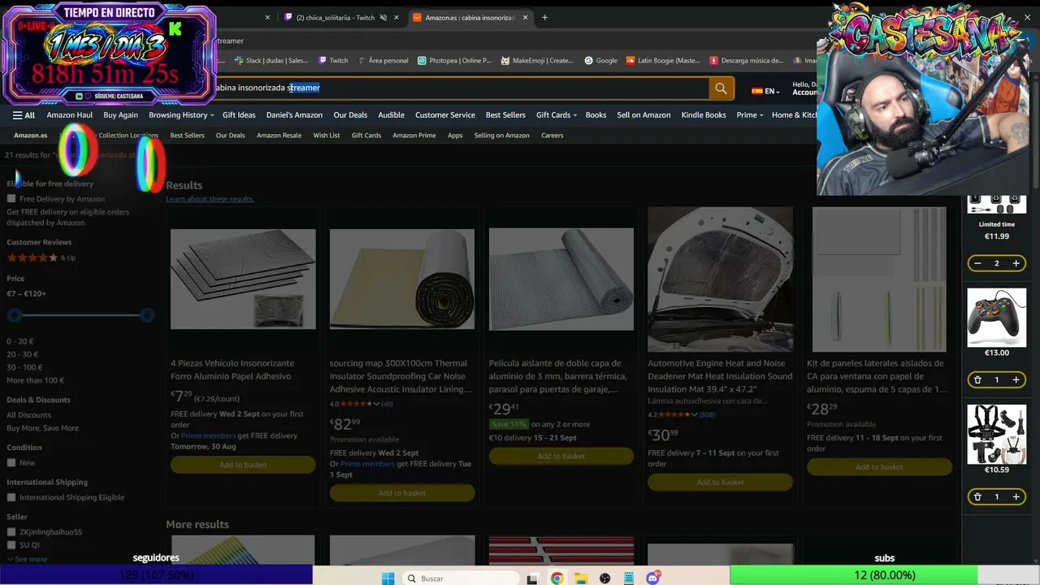Click the Windows taskbar Buscar search box
This screenshot has width=1040, height=585.
[461, 578]
